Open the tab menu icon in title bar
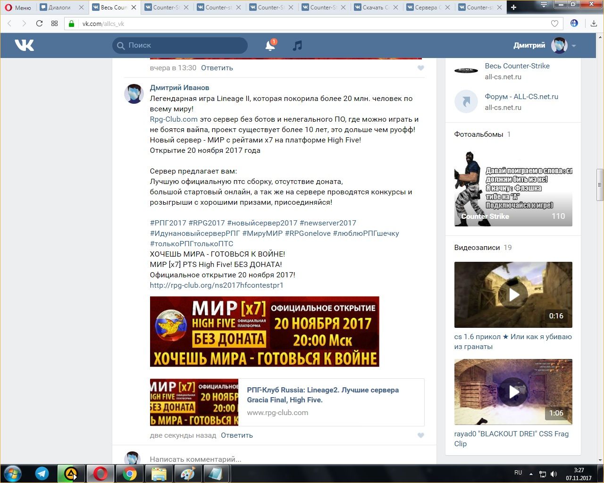The image size is (604, 483). (544, 5)
